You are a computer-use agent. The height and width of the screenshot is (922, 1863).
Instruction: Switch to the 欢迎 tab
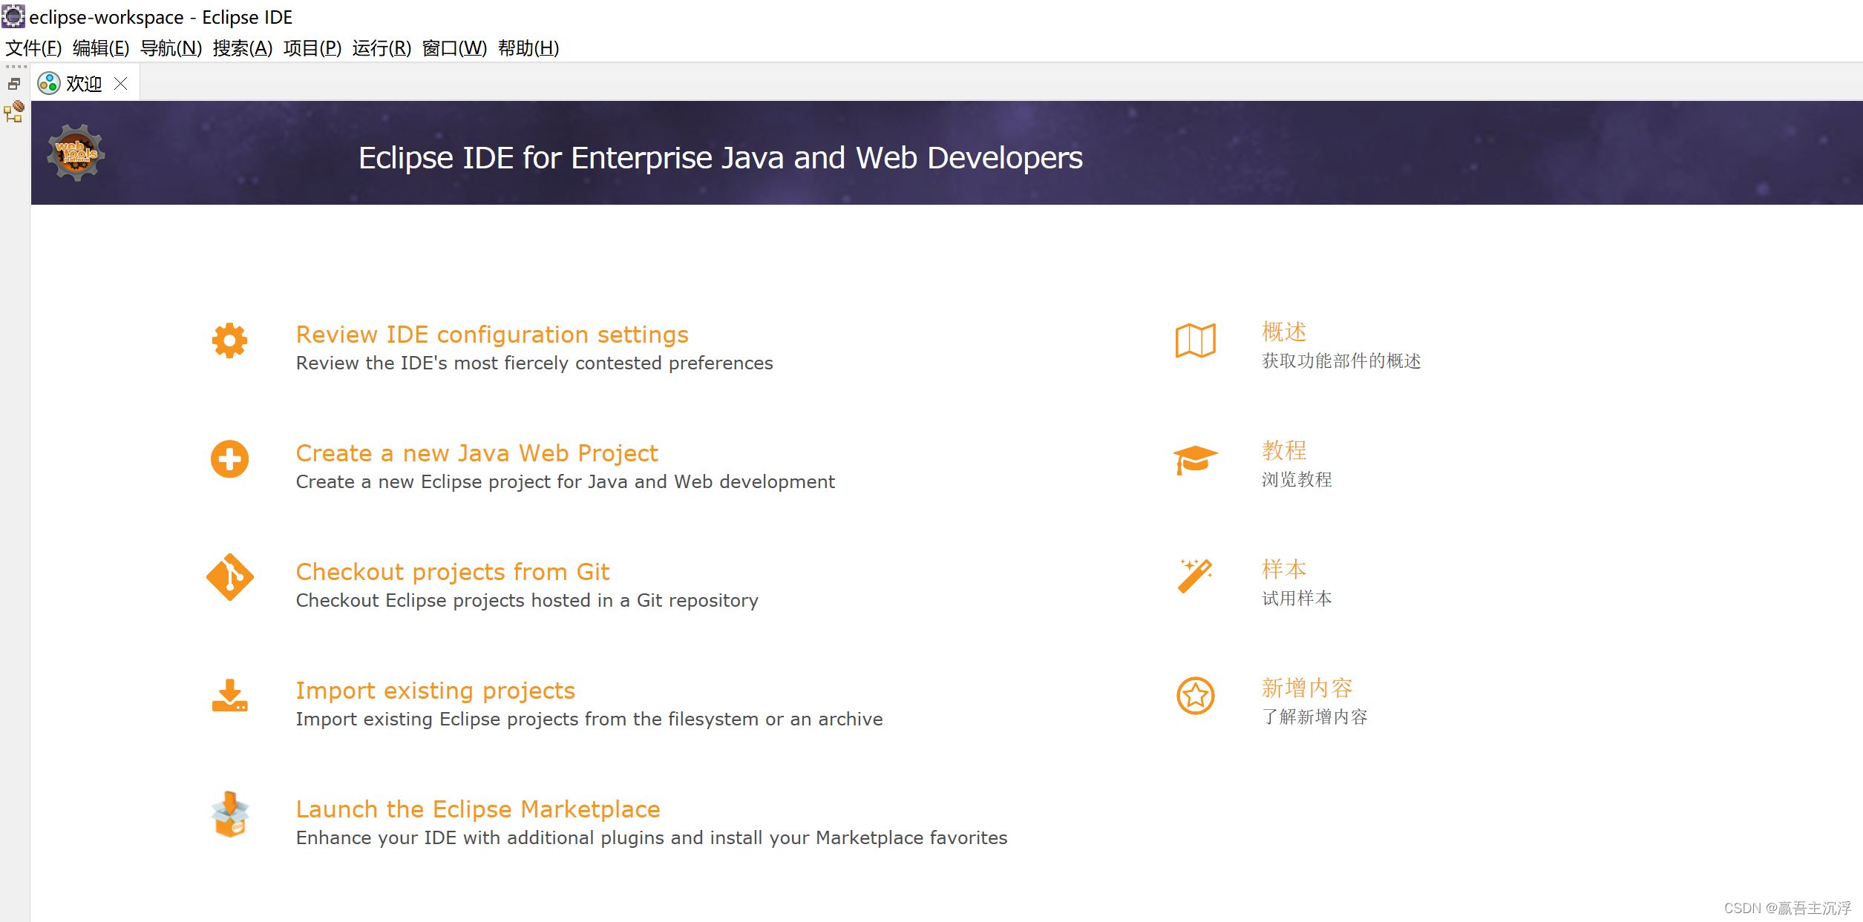[x=84, y=83]
